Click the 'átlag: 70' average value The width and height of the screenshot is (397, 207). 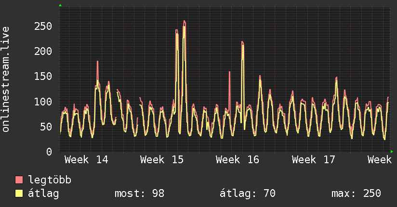click(247, 194)
